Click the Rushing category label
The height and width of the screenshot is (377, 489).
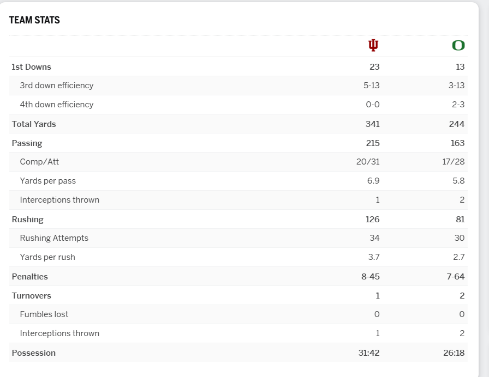(x=27, y=220)
